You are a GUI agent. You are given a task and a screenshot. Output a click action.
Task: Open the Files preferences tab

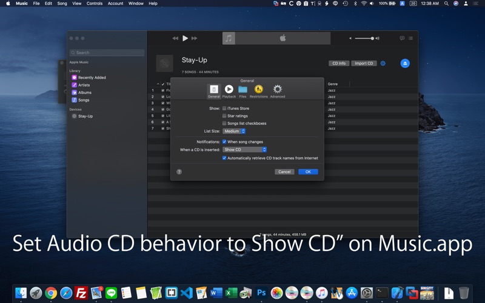[243, 92]
